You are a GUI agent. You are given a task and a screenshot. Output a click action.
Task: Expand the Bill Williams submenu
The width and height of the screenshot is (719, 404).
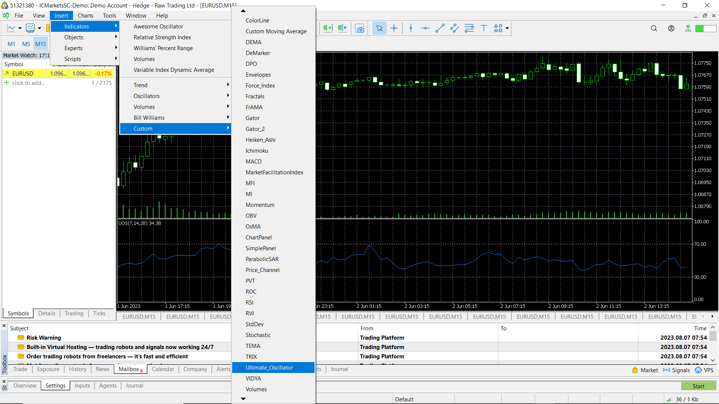[x=176, y=118]
